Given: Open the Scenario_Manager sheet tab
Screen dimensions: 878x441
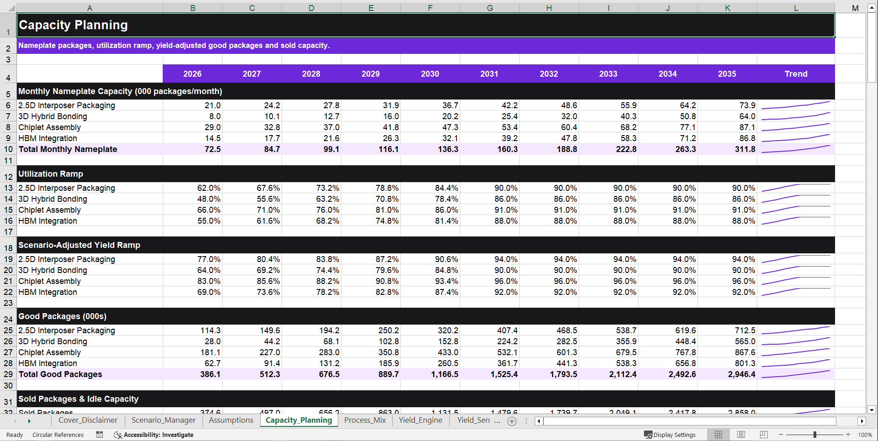Looking at the screenshot, I should (163, 420).
